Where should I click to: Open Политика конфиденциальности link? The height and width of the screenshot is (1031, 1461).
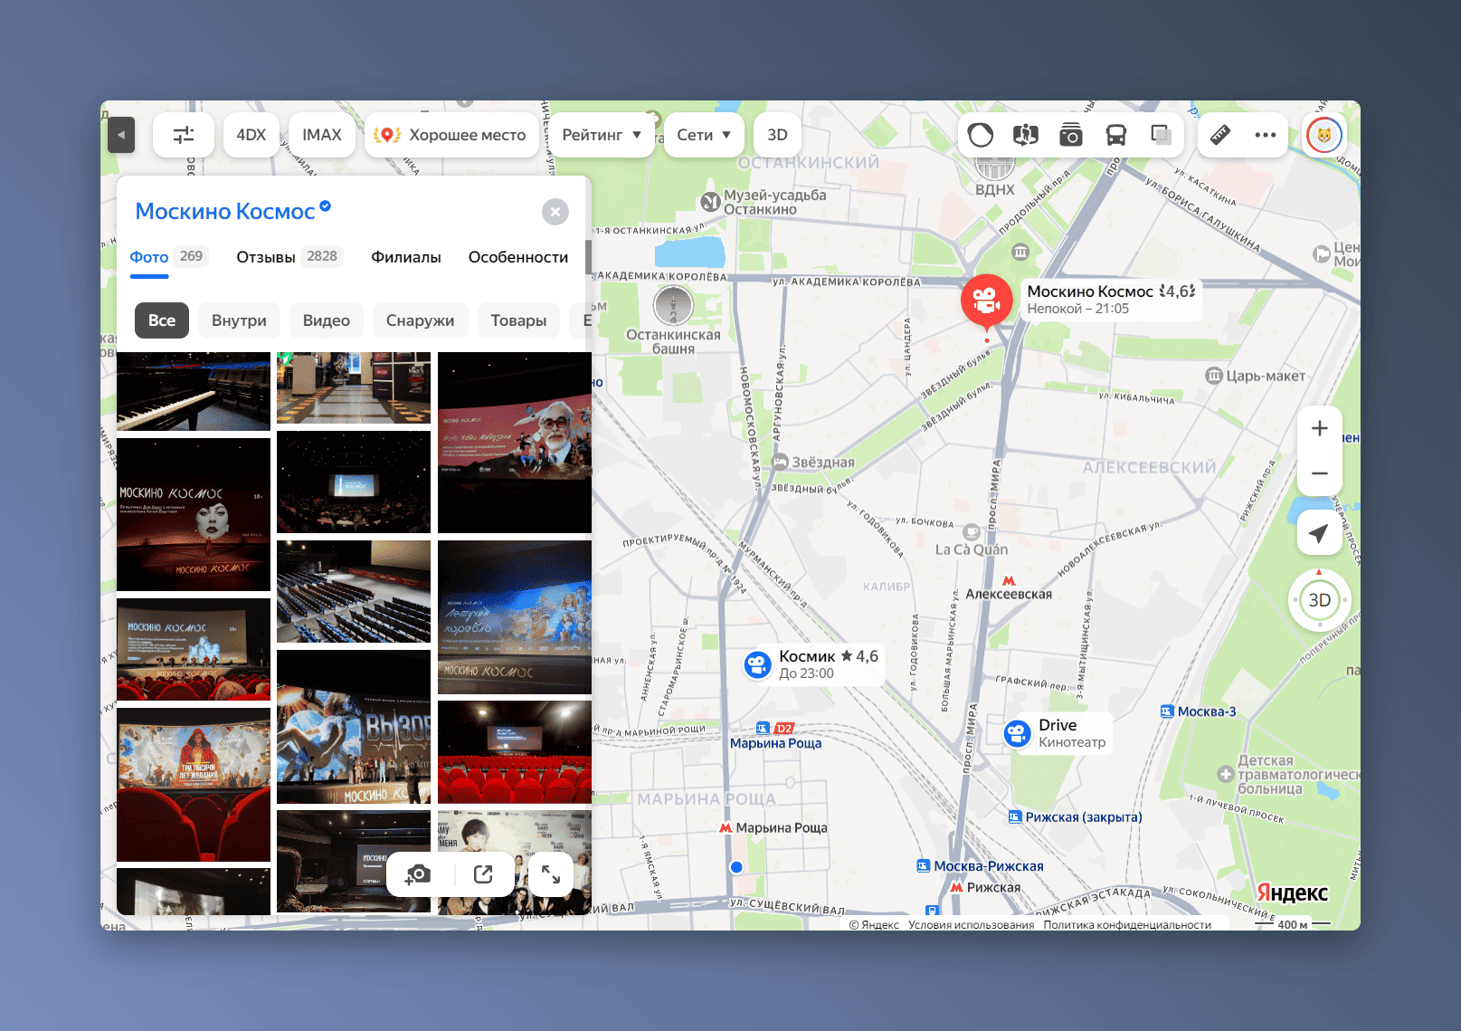point(1127,924)
